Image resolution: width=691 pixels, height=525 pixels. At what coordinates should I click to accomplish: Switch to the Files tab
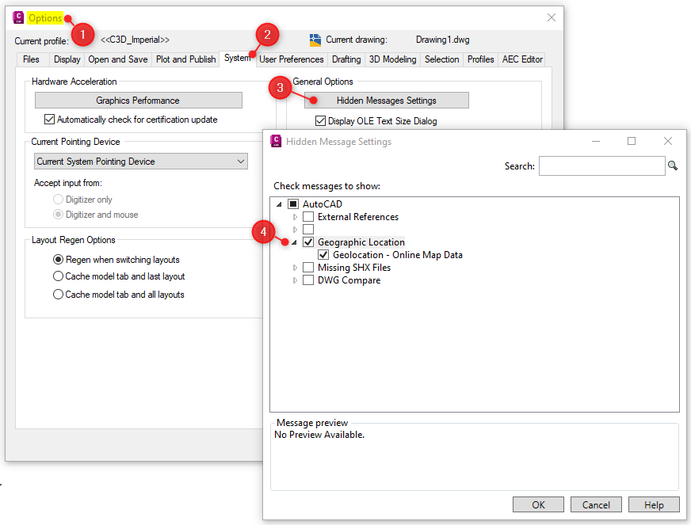31,59
